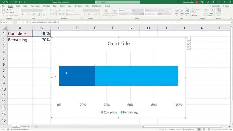Click the Copy command in Clipboard group
Viewport: 233px width, 131px height.
tap(9, 12)
